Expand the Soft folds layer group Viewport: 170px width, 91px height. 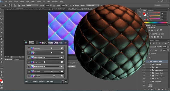[x=151, y=79]
